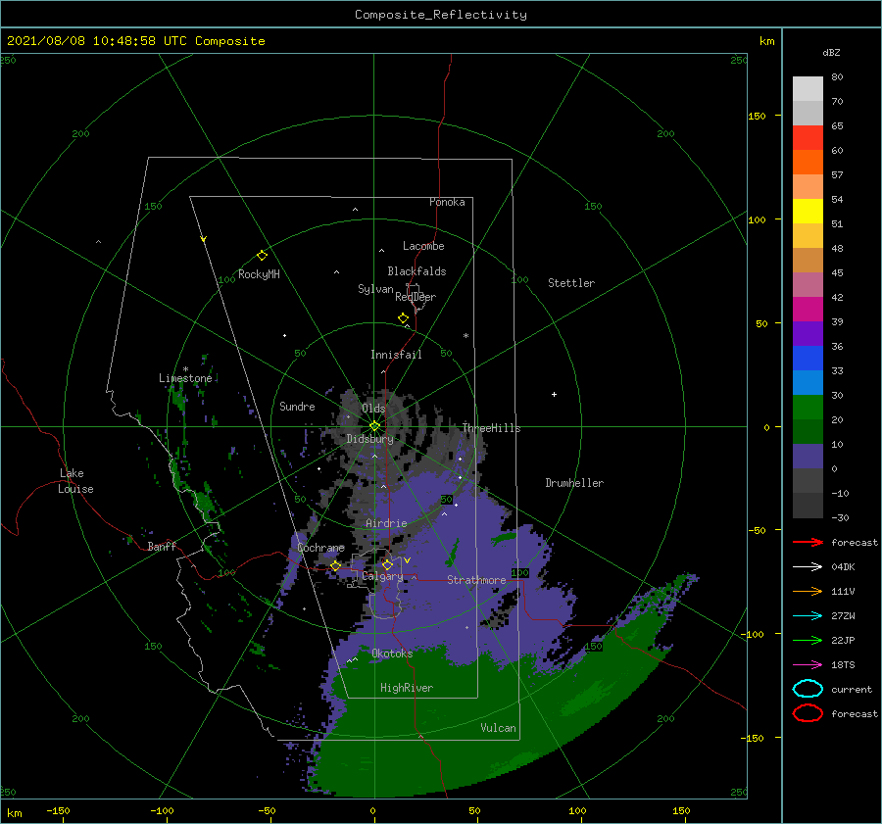The width and height of the screenshot is (882, 824).
Task: Click the yellow radar site marker near Didsbury
Action: coord(374,426)
